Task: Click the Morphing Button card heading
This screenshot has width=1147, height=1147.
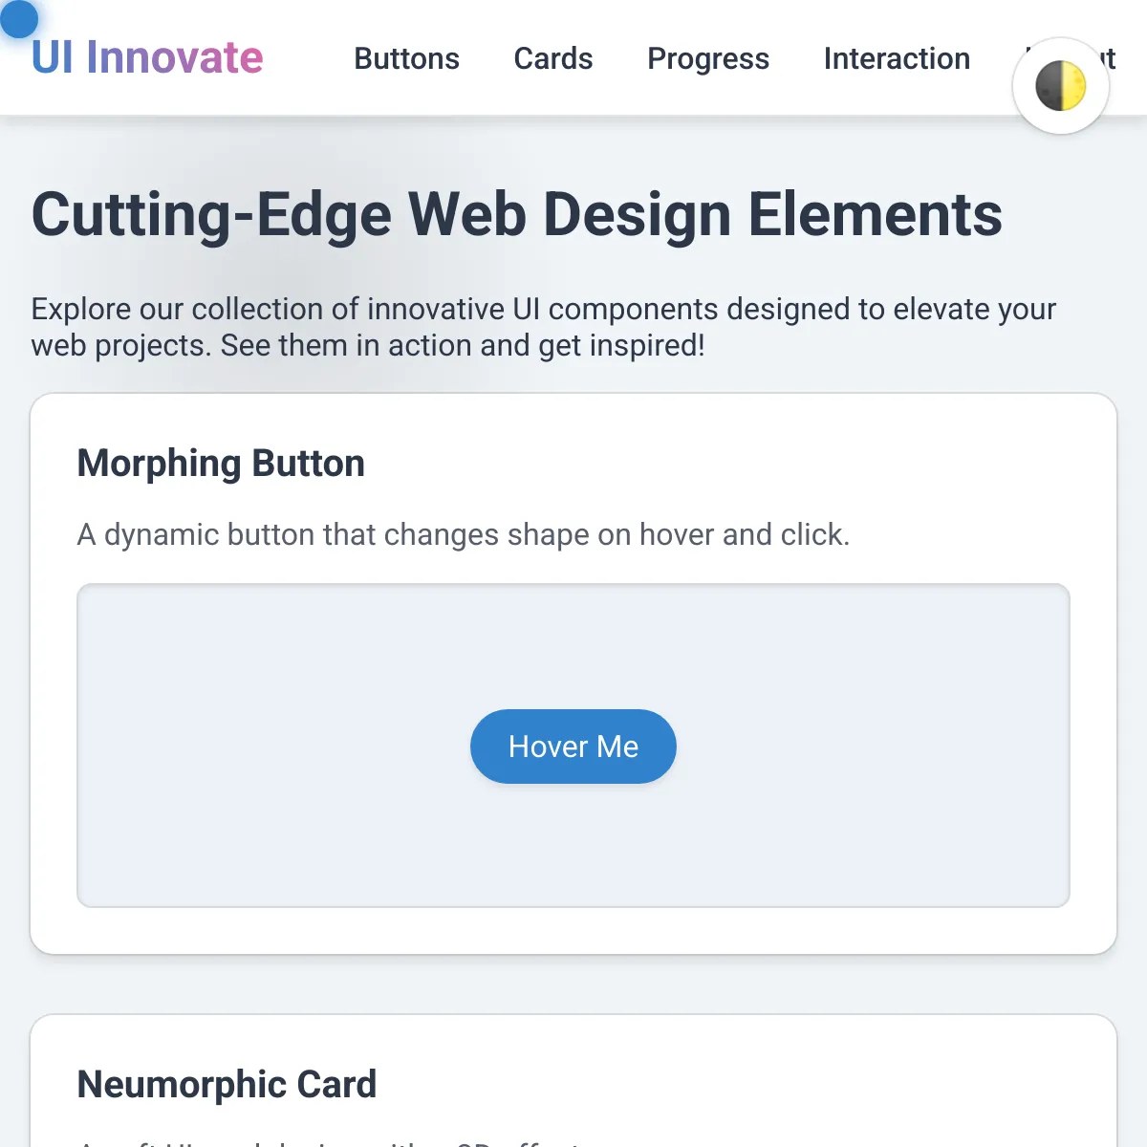Action: (x=221, y=463)
